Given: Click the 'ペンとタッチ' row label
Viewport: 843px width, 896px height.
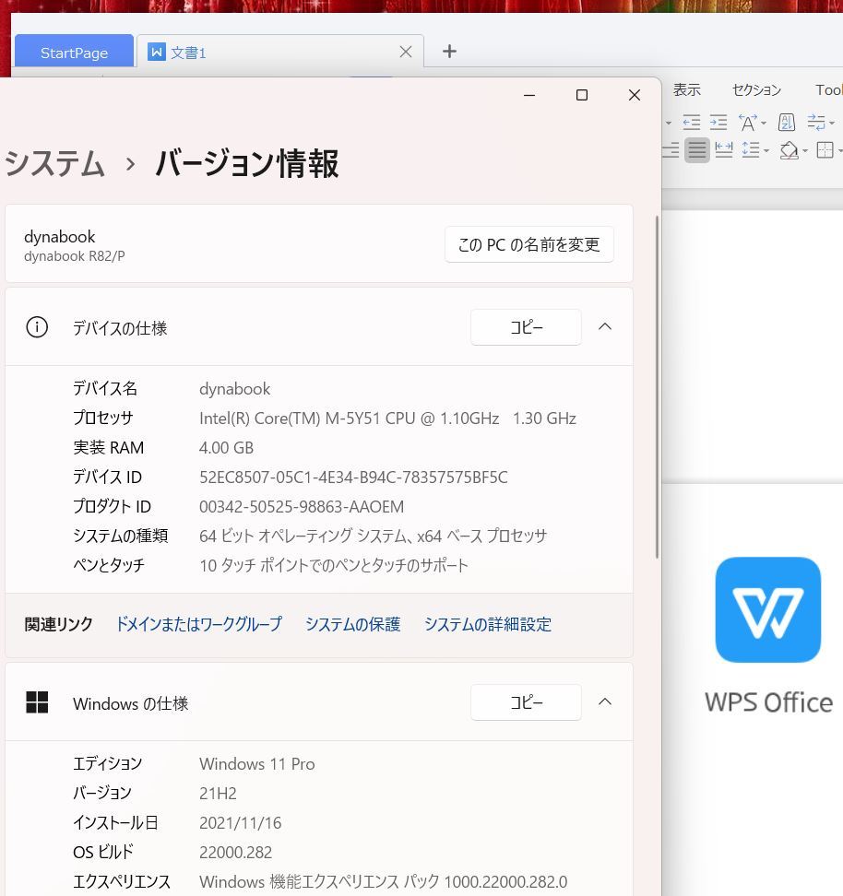Looking at the screenshot, I should 109,566.
